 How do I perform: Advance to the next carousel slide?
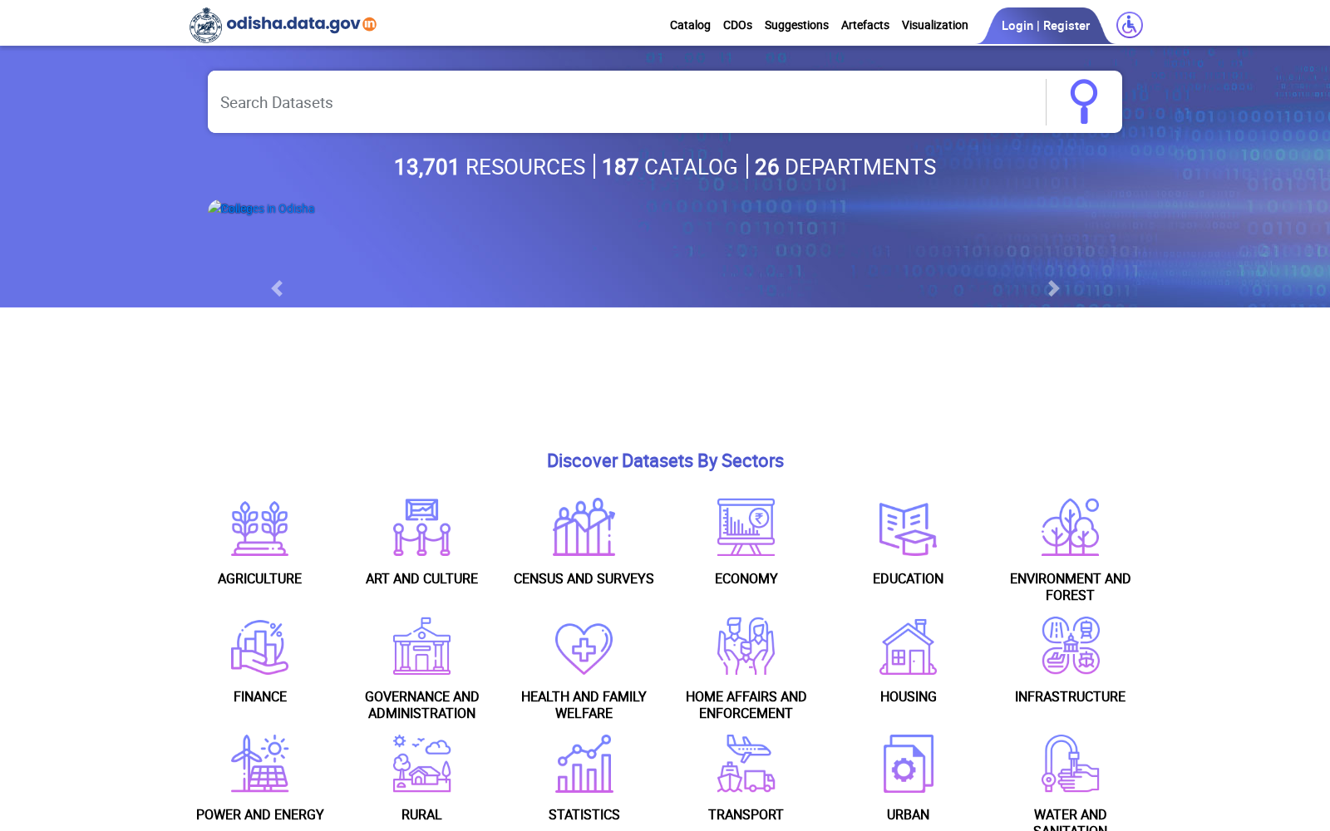point(1053,288)
